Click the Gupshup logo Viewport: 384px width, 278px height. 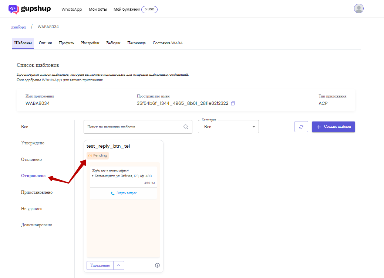(30, 9)
